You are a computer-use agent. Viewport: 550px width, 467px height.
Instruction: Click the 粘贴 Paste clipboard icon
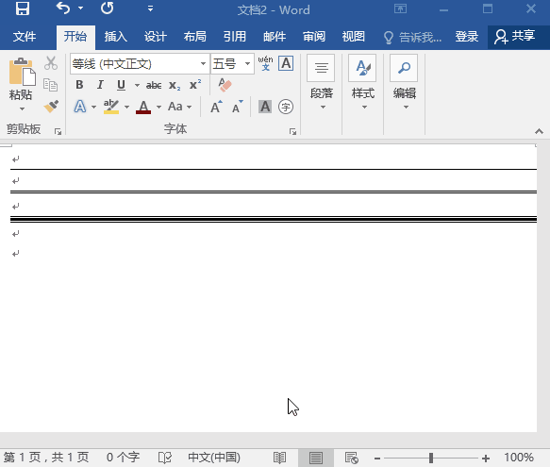(22, 72)
